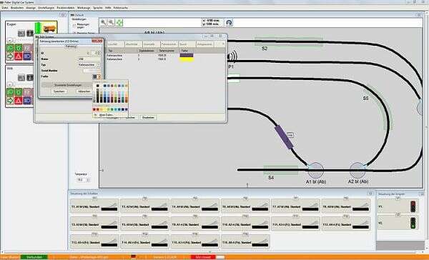Click Eugen's orange truck vehicle image
The image size is (429, 260).
[x=49, y=28]
